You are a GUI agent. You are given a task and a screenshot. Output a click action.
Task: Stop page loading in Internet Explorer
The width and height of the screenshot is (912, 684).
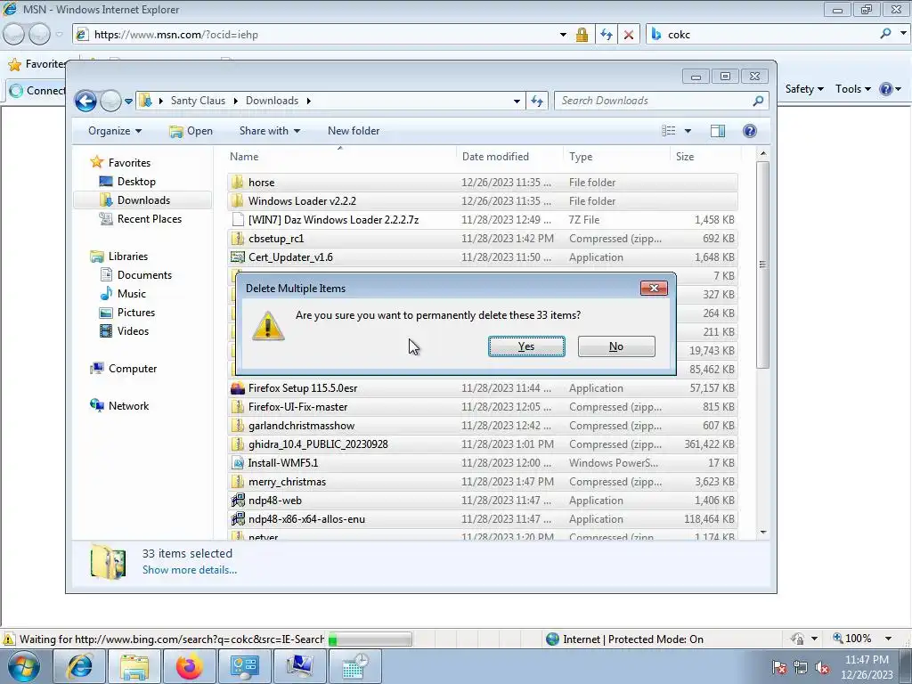click(x=628, y=35)
